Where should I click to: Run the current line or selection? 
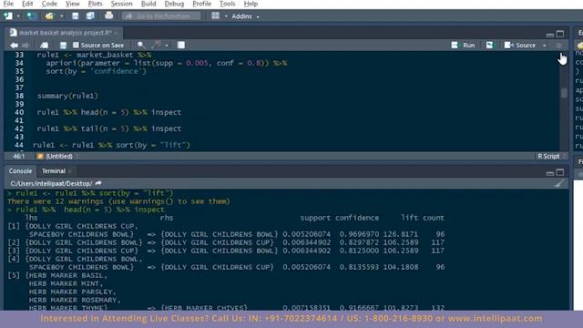click(464, 45)
